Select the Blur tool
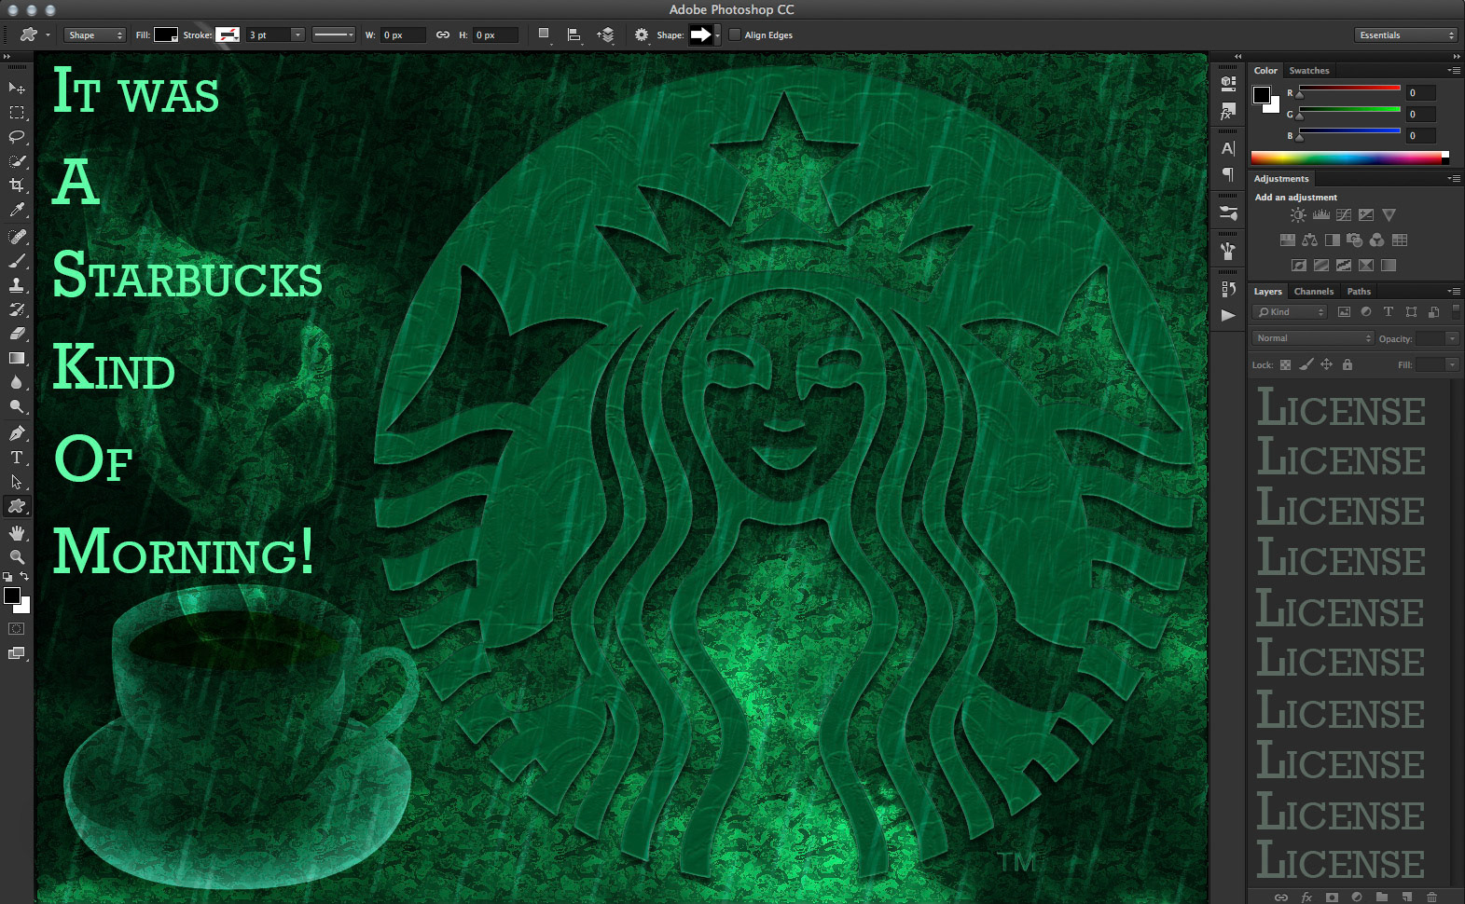The width and height of the screenshot is (1465, 904). (17, 382)
